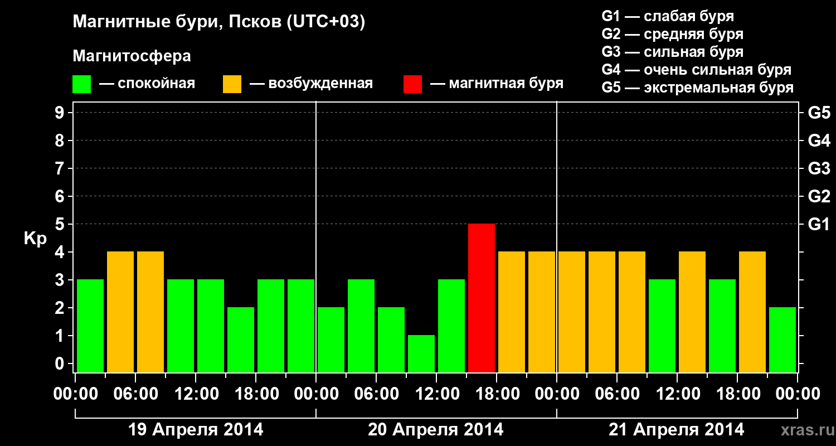Click the 15:00–18:00 green bar on 21 April
836x446 pixels.
[x=722, y=326]
